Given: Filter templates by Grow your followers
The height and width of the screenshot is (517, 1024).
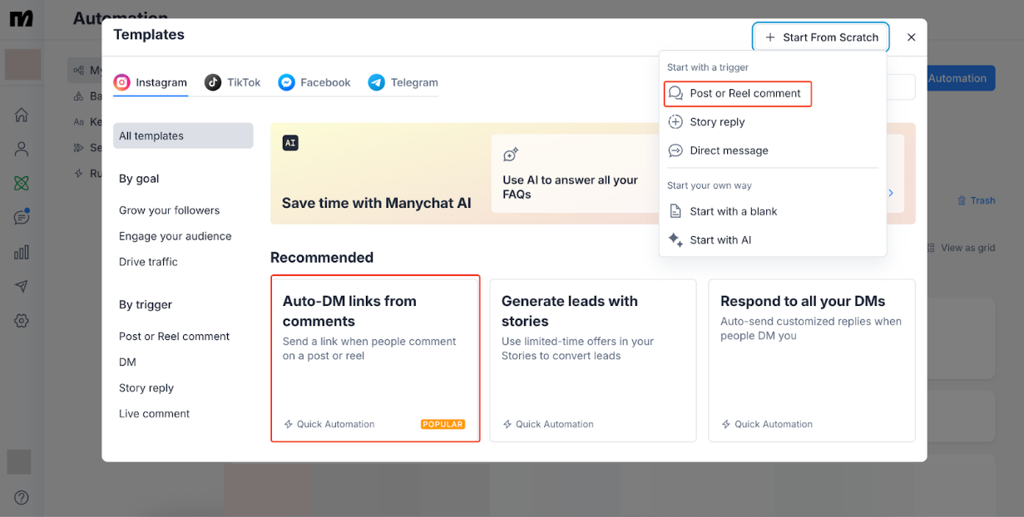Looking at the screenshot, I should [x=170, y=210].
